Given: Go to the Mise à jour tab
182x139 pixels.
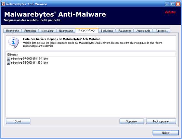Looking at the screenshot, I should coord(47,31).
